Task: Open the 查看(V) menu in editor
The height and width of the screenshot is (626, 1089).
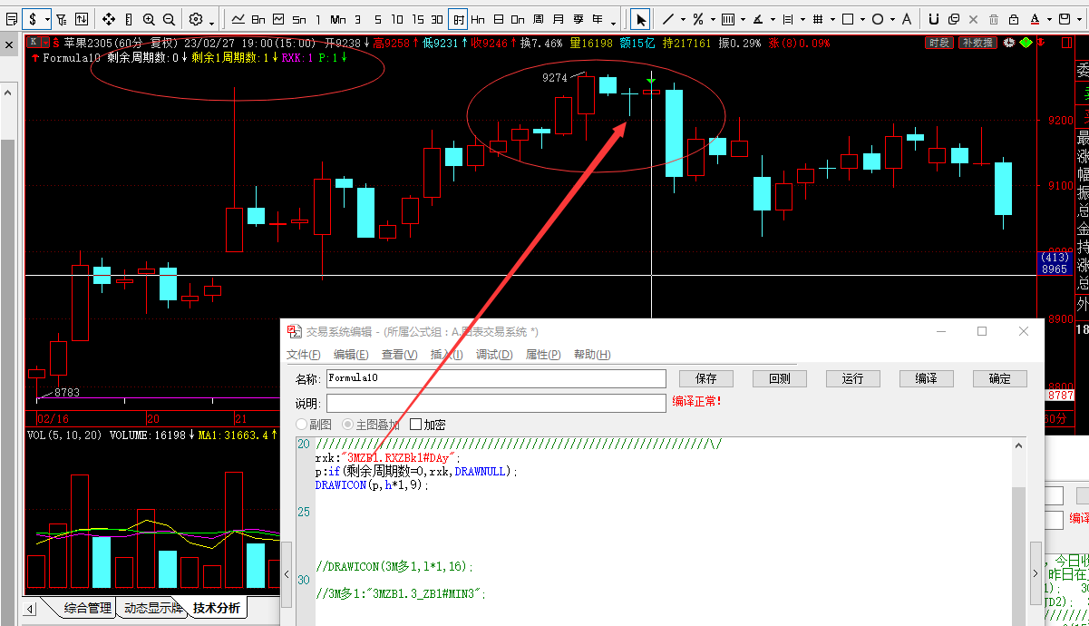Action: (399, 355)
